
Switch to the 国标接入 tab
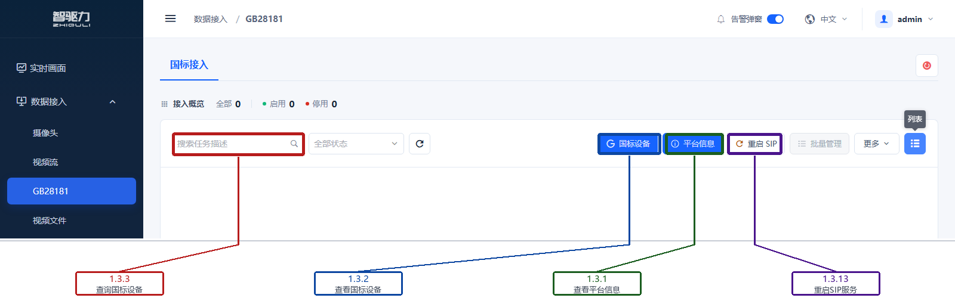[189, 65]
